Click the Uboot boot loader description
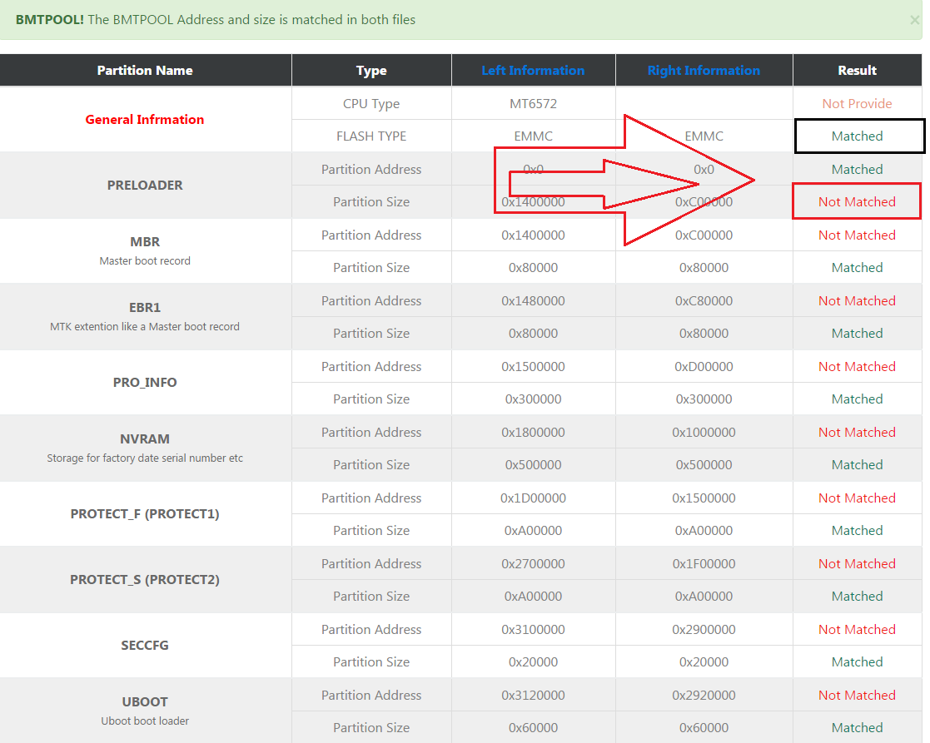 coord(145,721)
